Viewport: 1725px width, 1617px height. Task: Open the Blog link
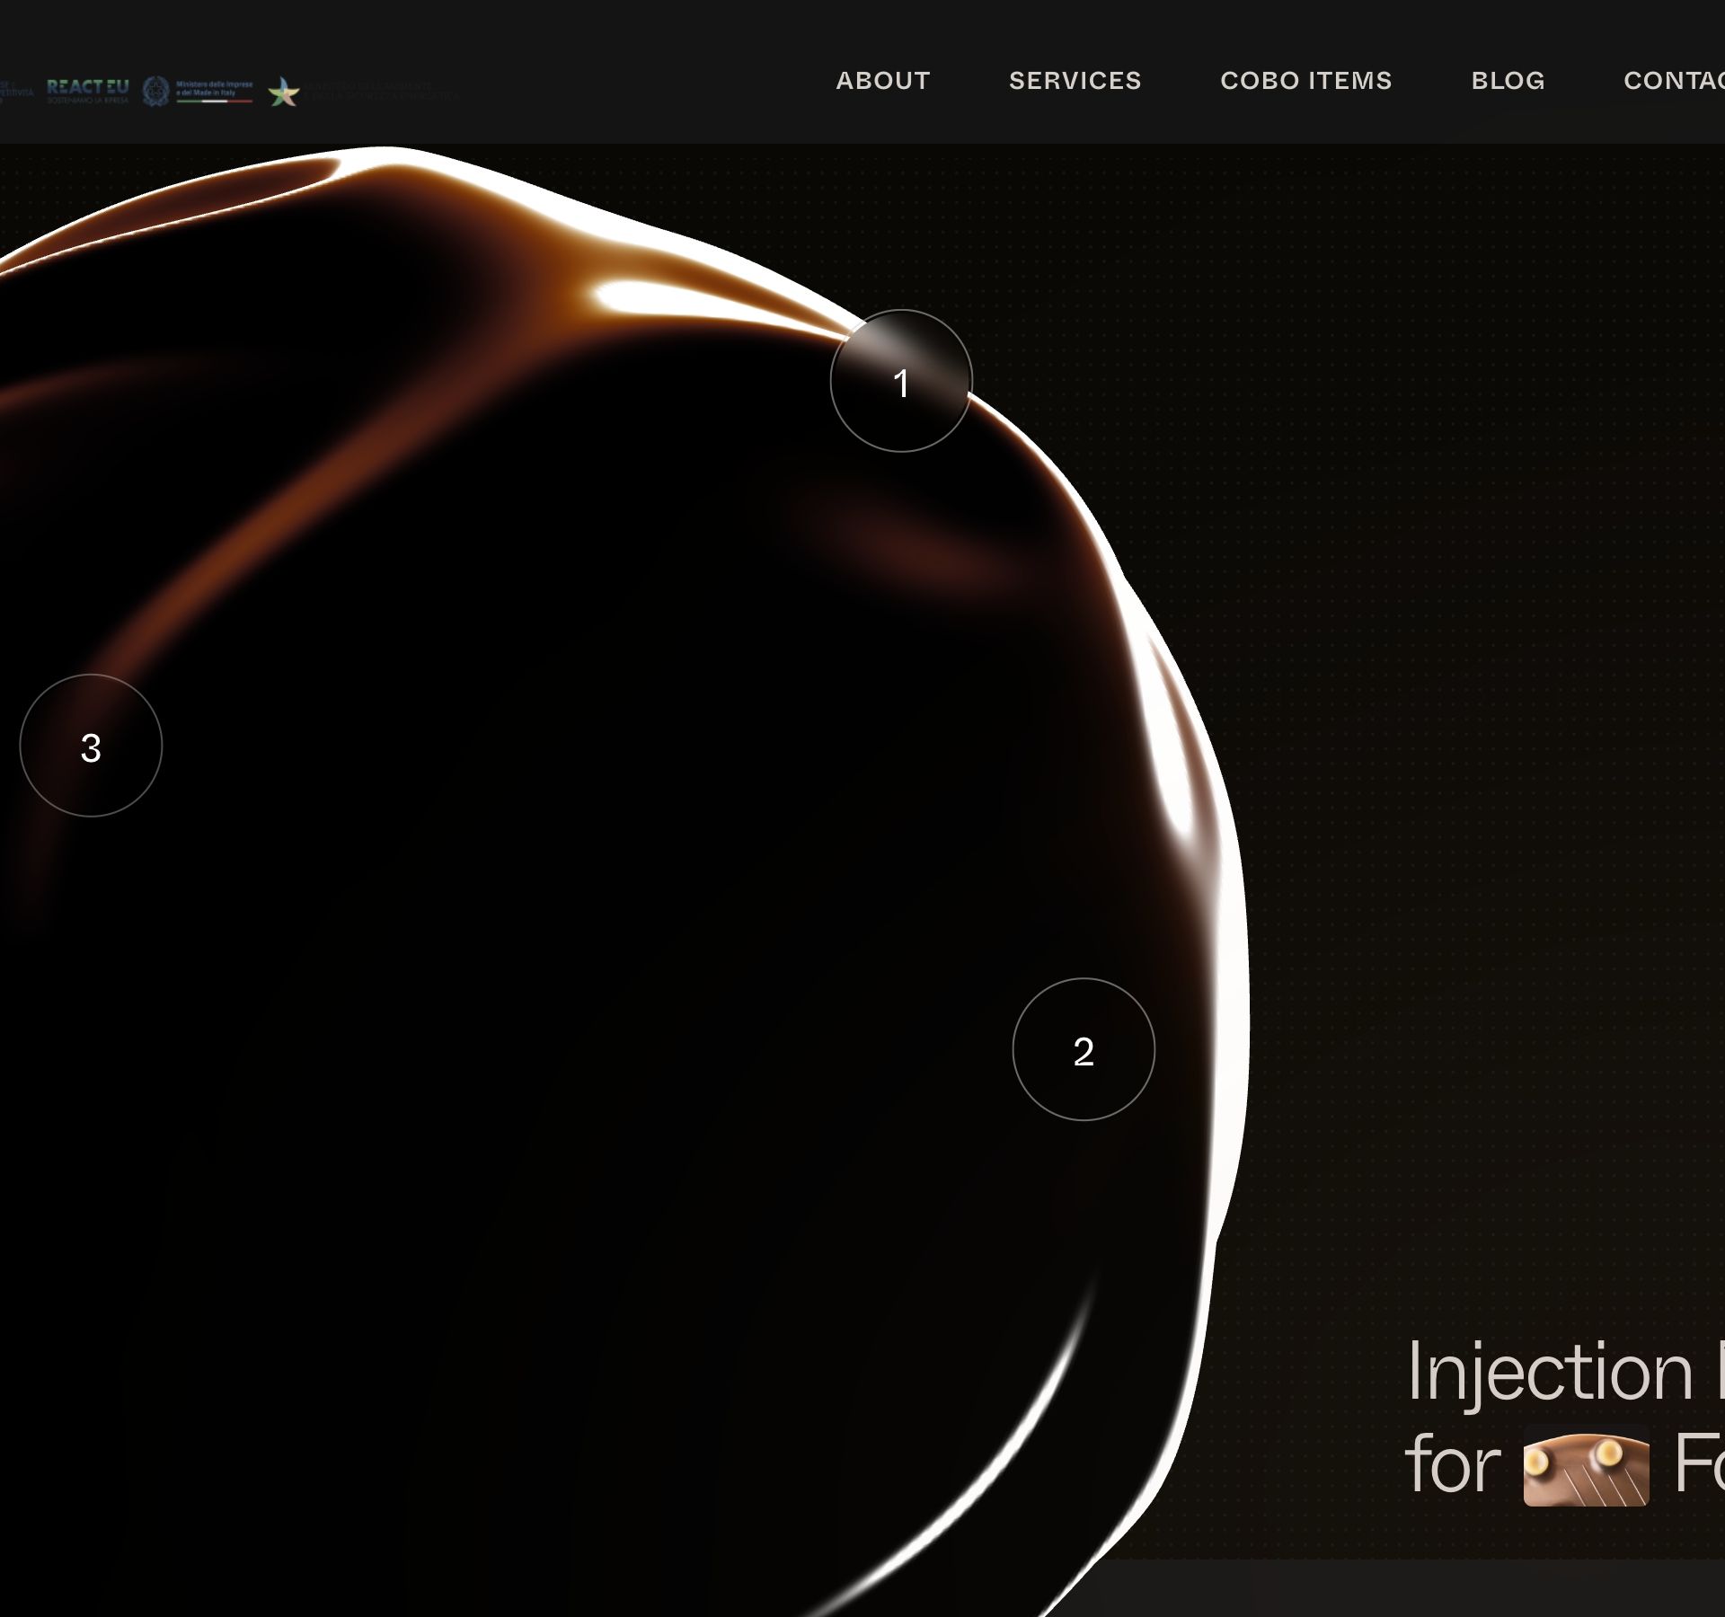[x=1508, y=81]
